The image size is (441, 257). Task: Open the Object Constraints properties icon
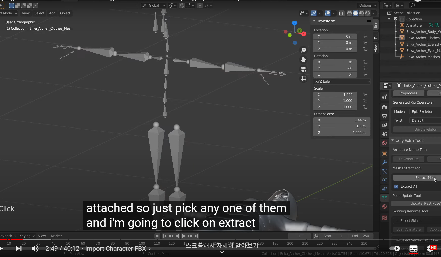(x=384, y=189)
